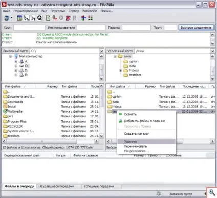This screenshot has width=217, height=198.
Task: Toggle transfer queue display (Q icon)
Action: (x=39, y=18)
